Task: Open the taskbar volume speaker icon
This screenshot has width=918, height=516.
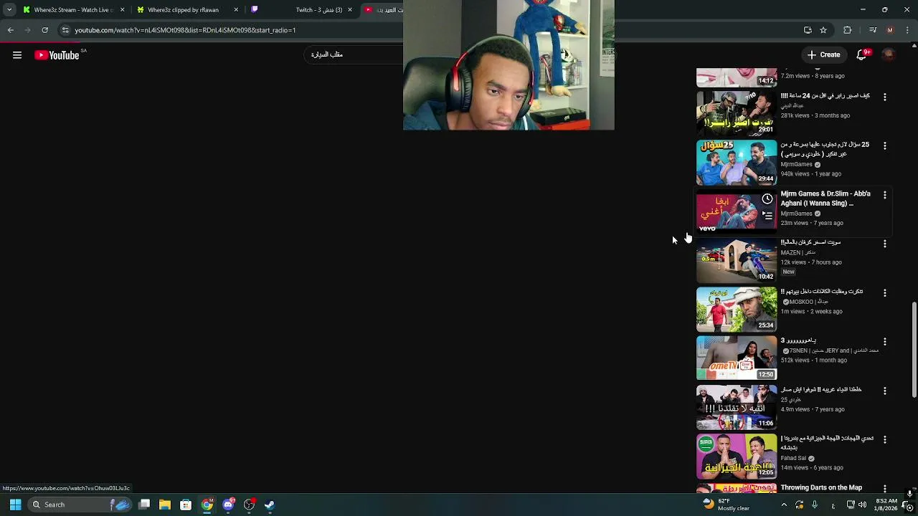Action: [x=862, y=505]
